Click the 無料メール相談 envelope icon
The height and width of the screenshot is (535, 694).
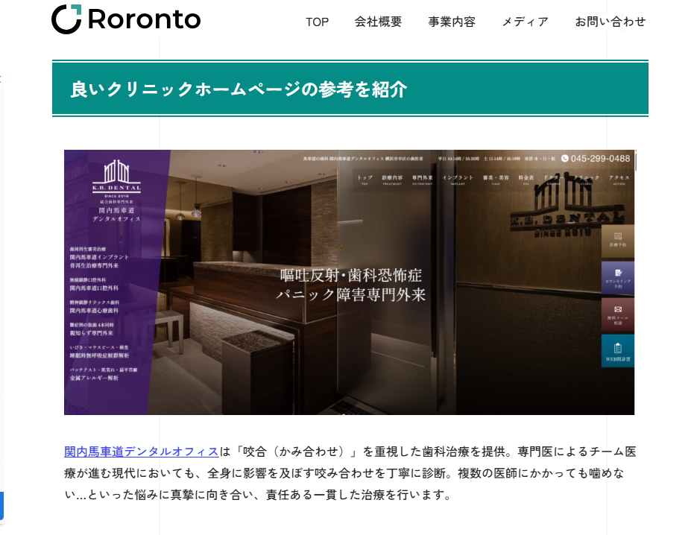[x=618, y=313]
